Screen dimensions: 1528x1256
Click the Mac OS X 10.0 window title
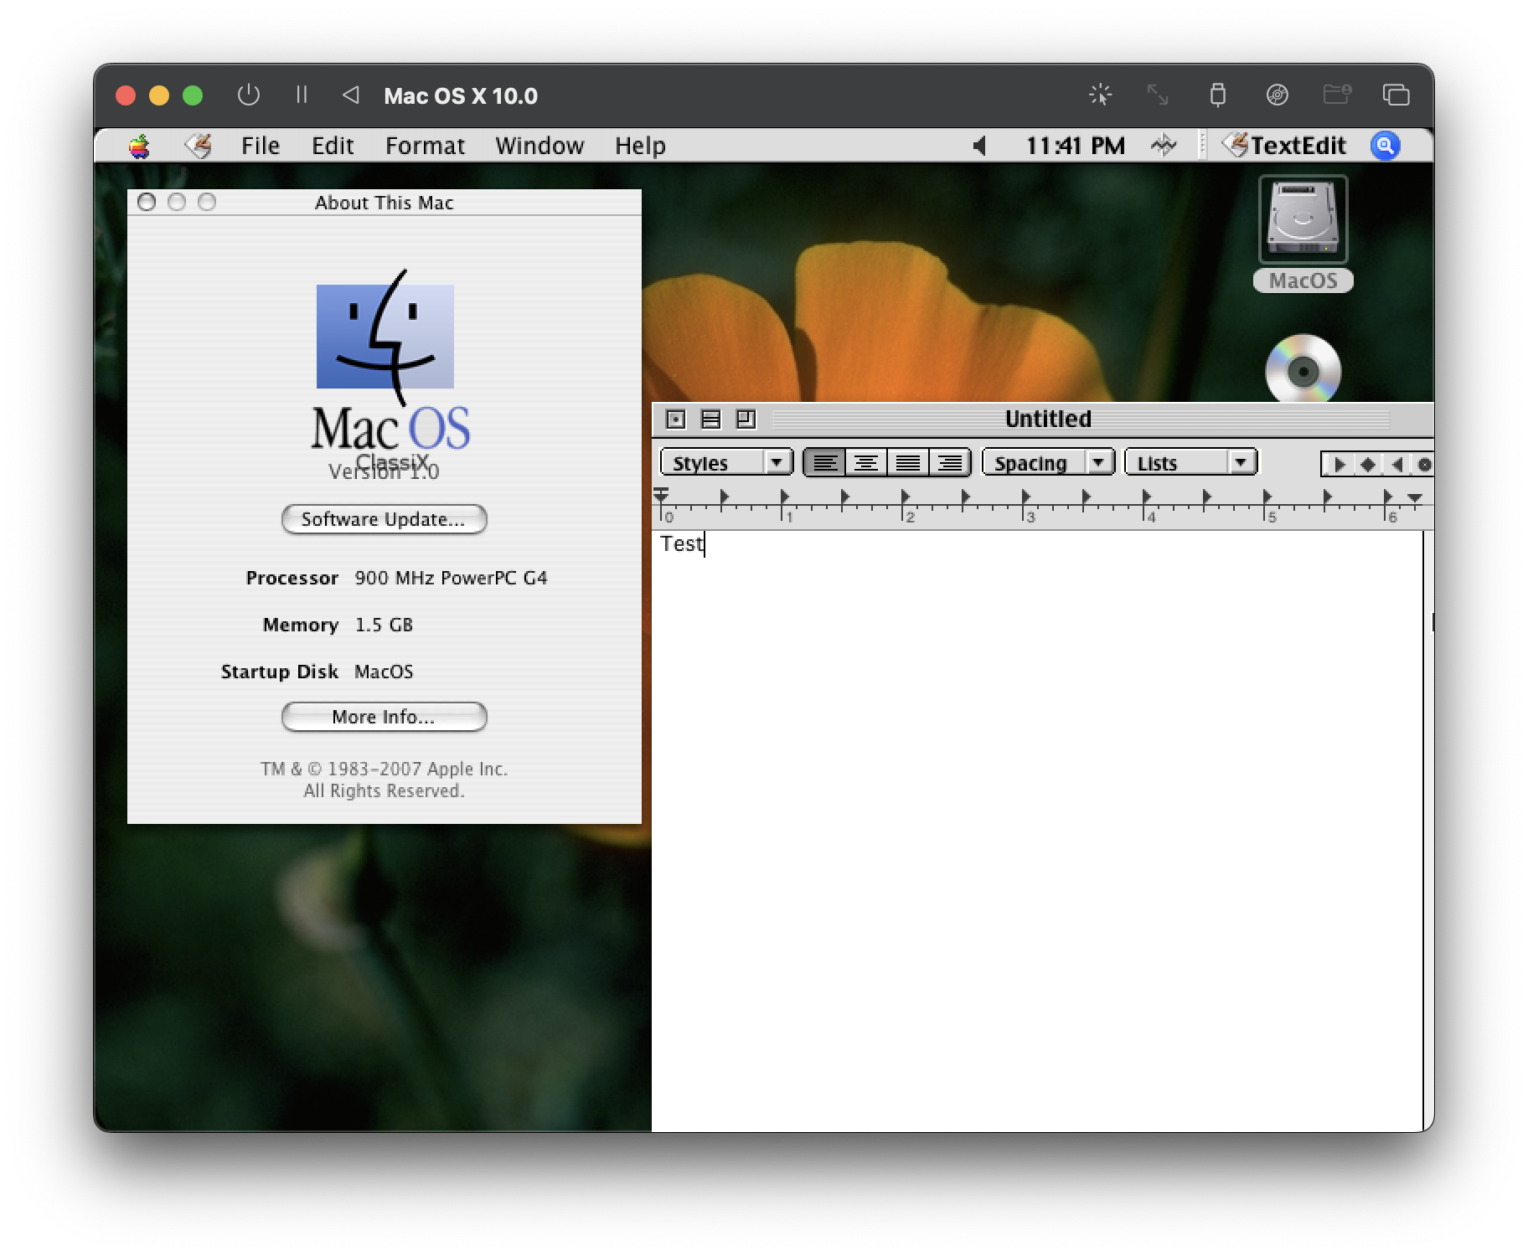(461, 95)
